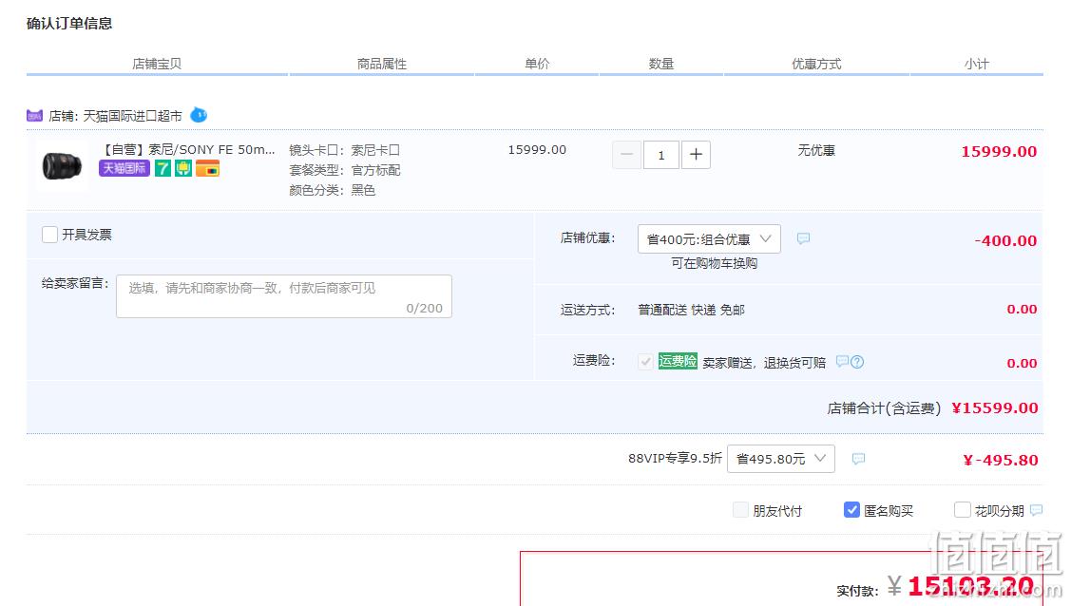The width and height of the screenshot is (1071, 606).
Task: Click the 小计 column header
Action: (x=977, y=64)
